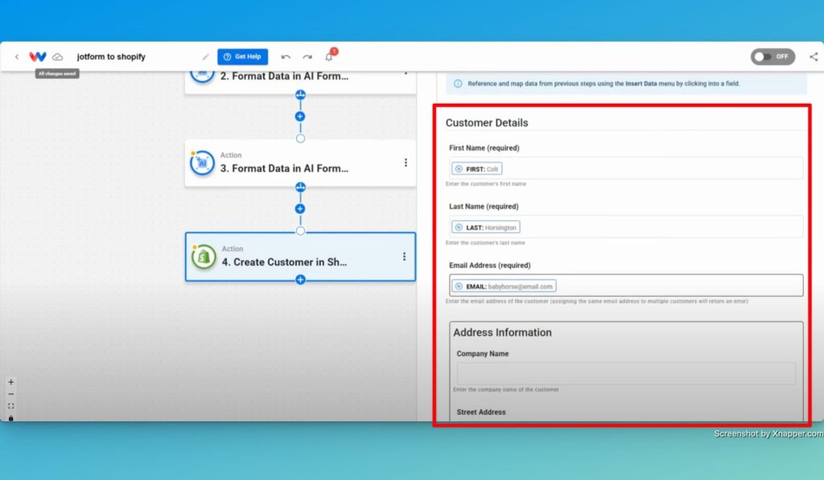Open the three-dot menu of step 3
Image resolution: width=824 pixels, height=480 pixels.
tap(406, 162)
